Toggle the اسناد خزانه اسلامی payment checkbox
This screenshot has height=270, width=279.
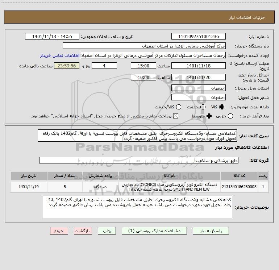[x=176, y=116]
